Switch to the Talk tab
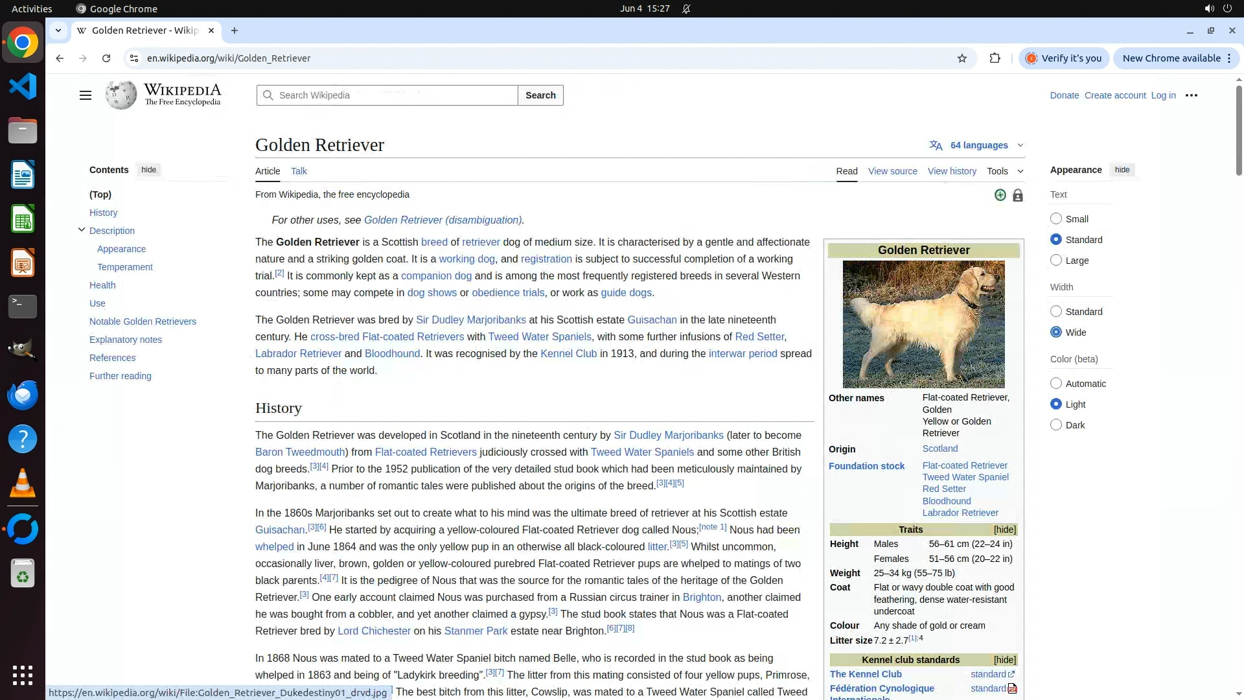 coord(299,171)
